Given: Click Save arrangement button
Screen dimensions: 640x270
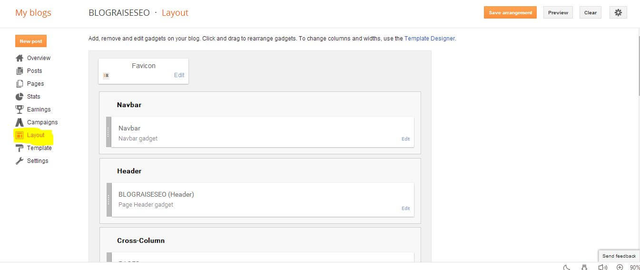Looking at the screenshot, I should coord(510,13).
